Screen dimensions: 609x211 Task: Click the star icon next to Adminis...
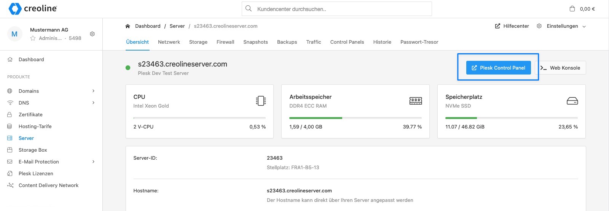point(33,38)
